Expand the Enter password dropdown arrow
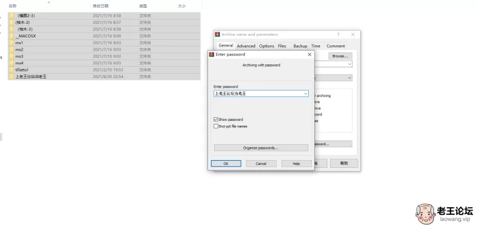Screen dimensions: 477x231 (x=306, y=93)
